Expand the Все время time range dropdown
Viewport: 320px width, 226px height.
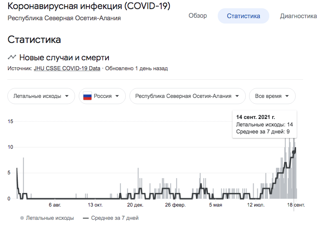[x=272, y=96]
